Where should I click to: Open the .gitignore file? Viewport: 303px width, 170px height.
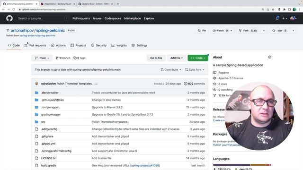click(47, 136)
